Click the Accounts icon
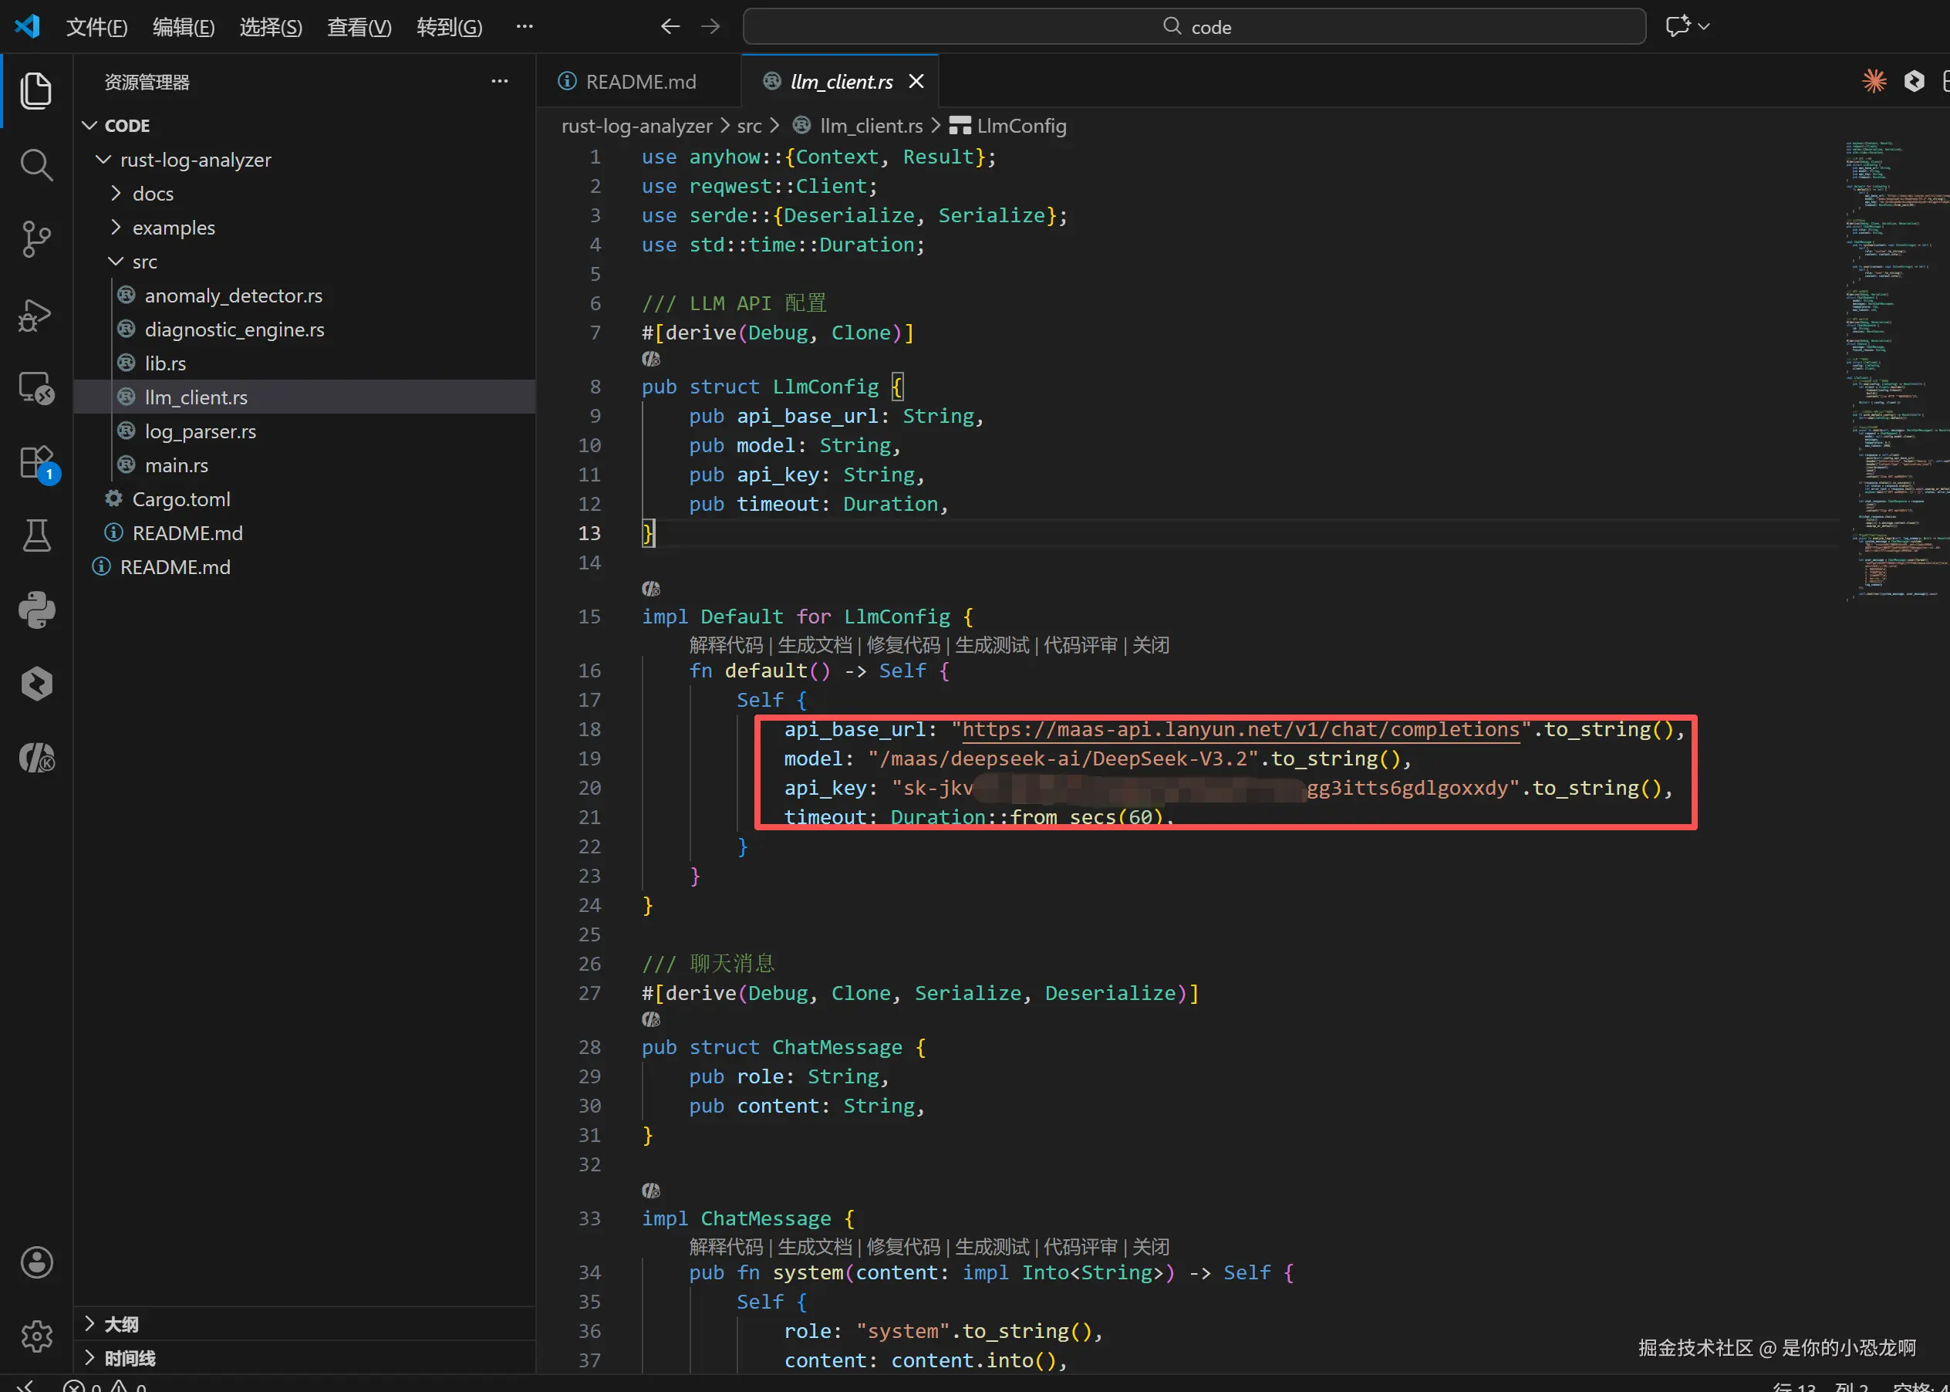This screenshot has height=1392, width=1950. 36,1262
